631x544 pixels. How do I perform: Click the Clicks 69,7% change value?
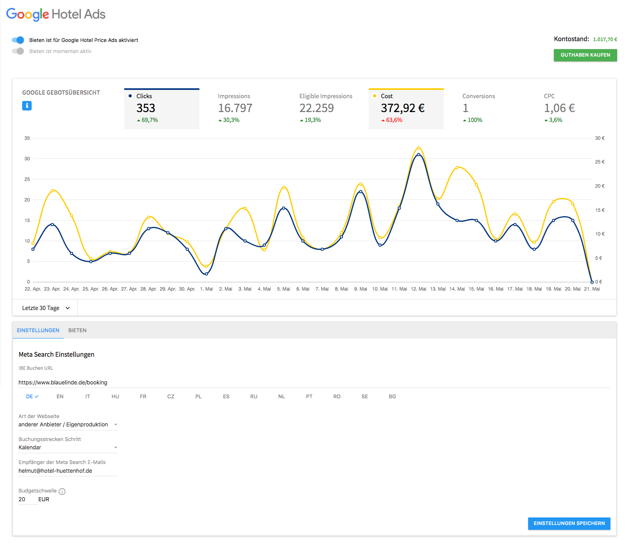tap(150, 120)
